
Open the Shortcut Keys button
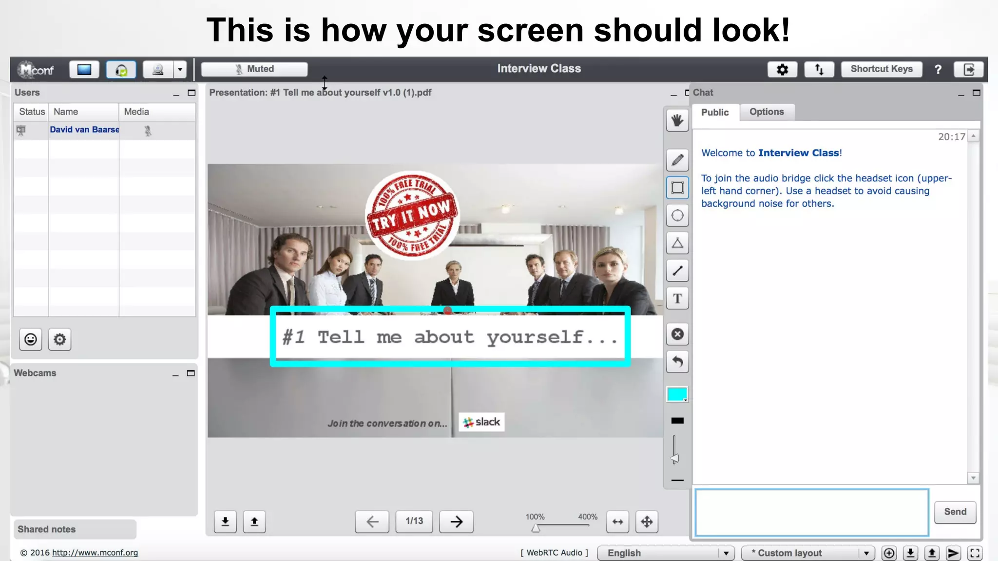(x=882, y=69)
